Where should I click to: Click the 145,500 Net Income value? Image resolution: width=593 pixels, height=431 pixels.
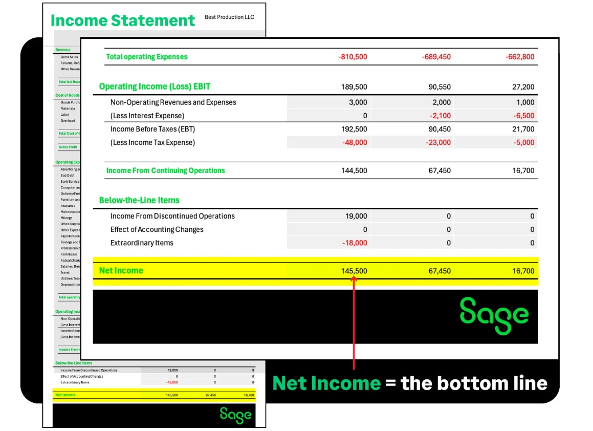pyautogui.click(x=354, y=270)
